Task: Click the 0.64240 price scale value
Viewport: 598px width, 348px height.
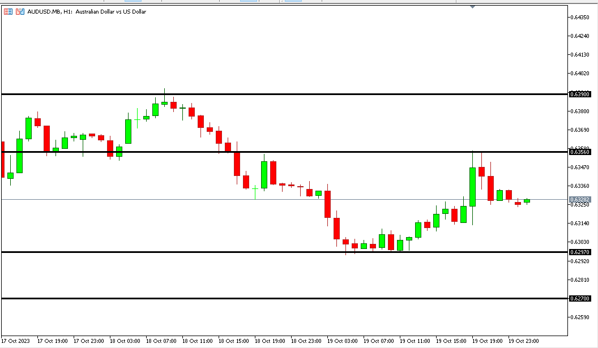Action: [580, 36]
